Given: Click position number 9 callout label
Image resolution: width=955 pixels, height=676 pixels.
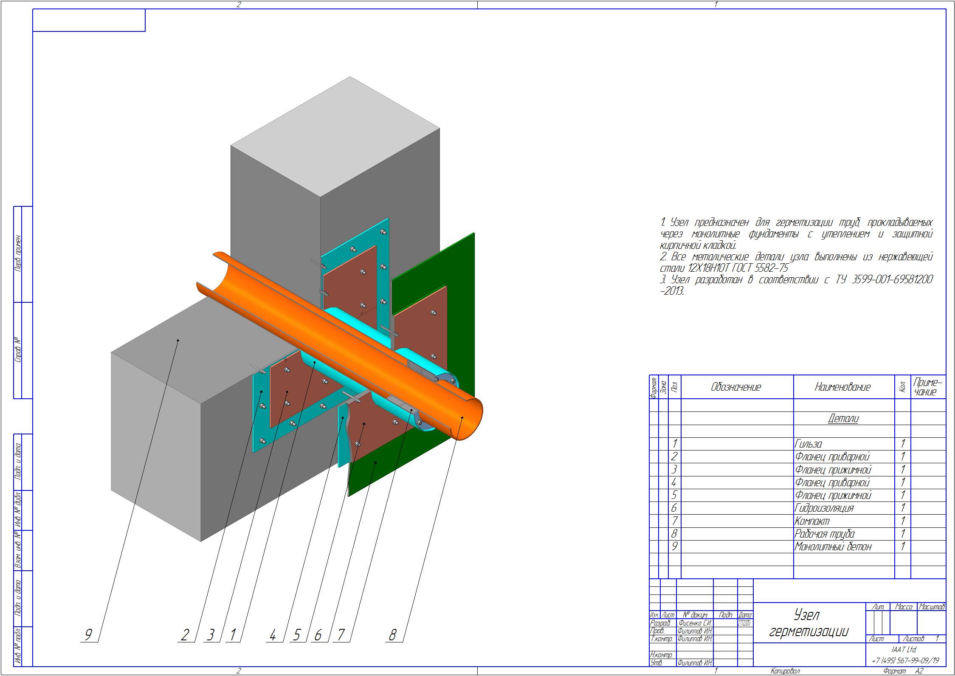Looking at the screenshot, I should [x=88, y=635].
